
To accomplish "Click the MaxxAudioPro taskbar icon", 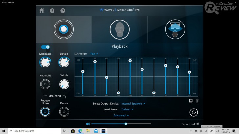I will 103,131.
